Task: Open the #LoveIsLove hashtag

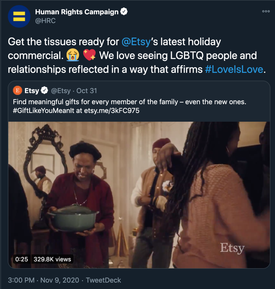Action: coord(234,69)
